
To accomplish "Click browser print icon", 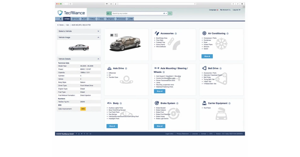I will [x=107, y=4].
